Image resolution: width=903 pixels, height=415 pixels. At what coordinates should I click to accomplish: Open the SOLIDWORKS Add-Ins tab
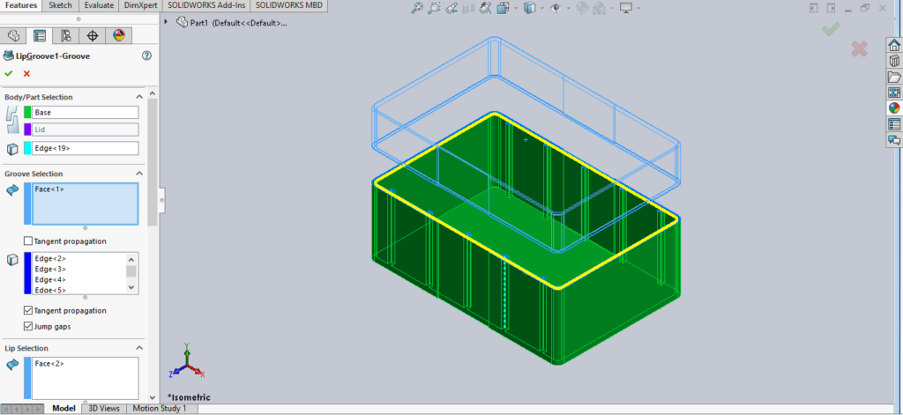coord(205,6)
